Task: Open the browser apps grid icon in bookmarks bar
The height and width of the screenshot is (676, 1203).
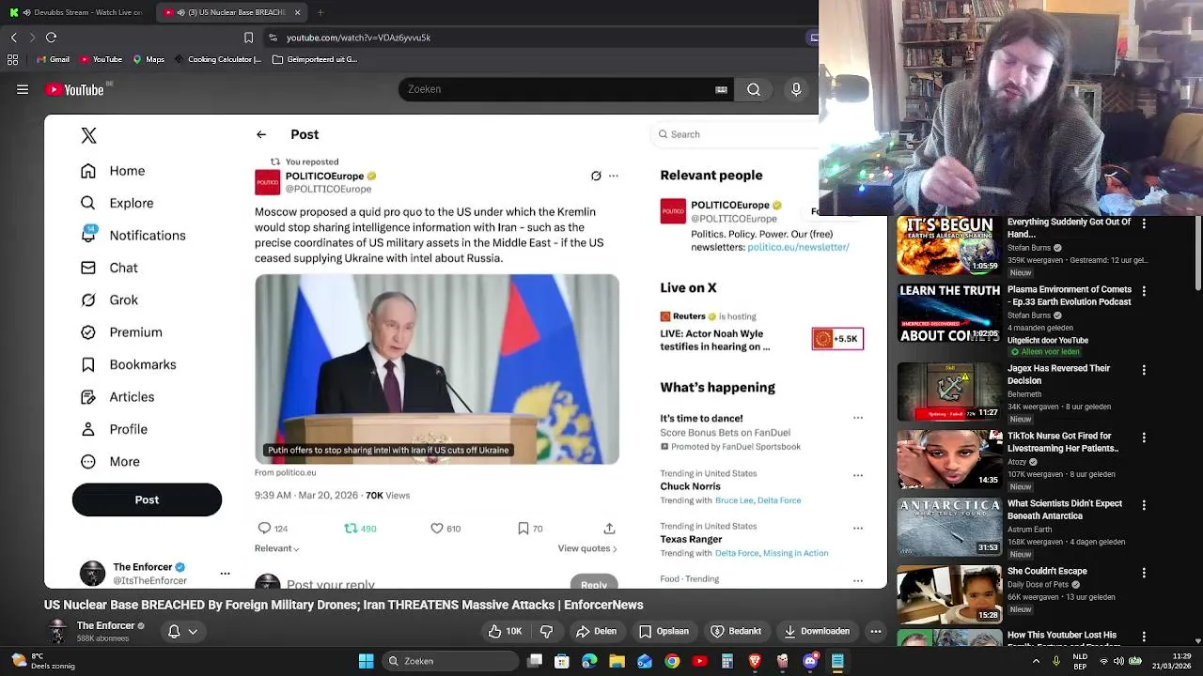Action: click(x=12, y=59)
